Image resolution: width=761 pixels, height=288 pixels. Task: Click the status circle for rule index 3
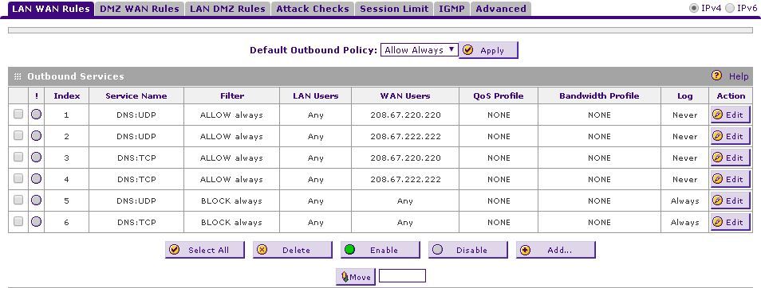(x=36, y=158)
